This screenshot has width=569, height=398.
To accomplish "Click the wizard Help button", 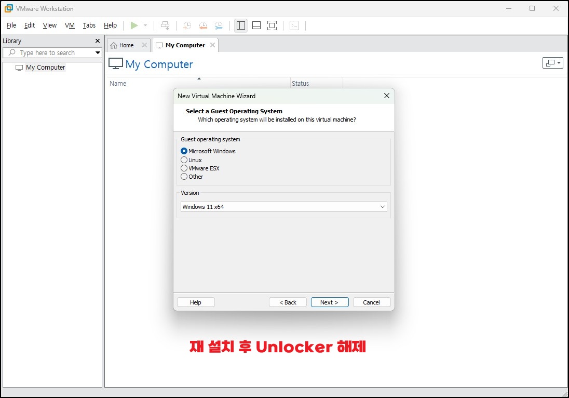I will (196, 302).
